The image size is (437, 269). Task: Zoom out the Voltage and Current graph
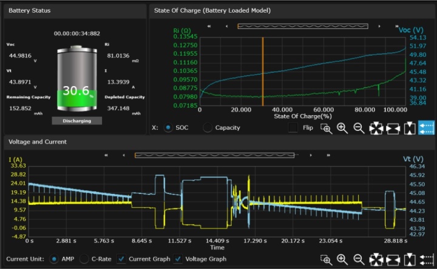pos(359,259)
